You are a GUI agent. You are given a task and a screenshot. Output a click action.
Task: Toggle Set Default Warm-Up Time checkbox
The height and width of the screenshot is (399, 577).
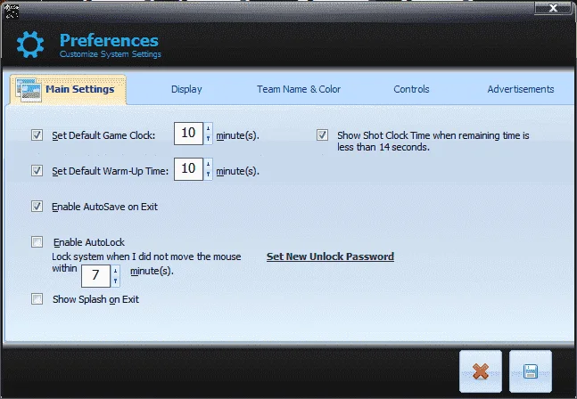tap(37, 170)
